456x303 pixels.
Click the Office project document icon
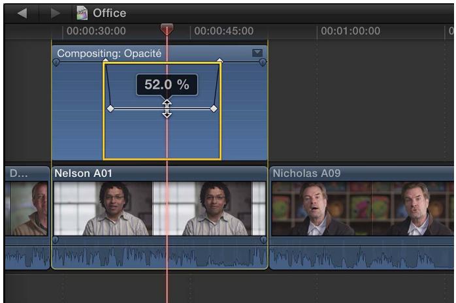click(82, 13)
